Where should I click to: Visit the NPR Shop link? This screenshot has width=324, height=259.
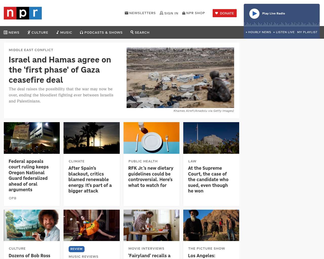(x=194, y=13)
